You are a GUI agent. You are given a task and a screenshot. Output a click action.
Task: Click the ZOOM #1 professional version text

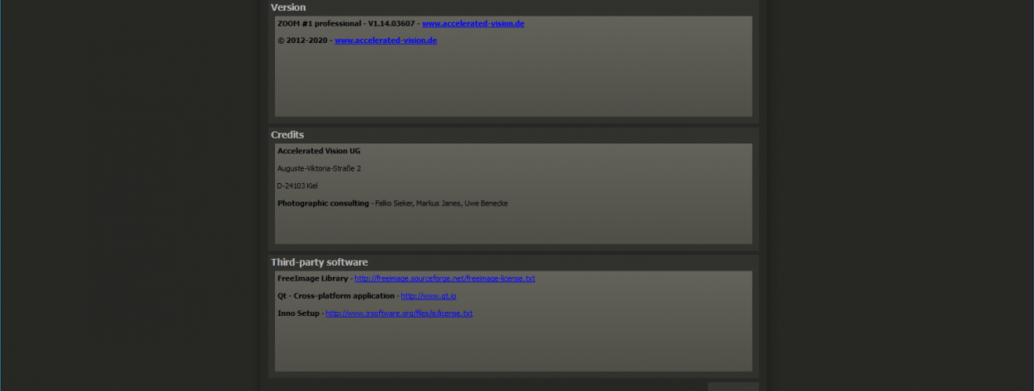pyautogui.click(x=345, y=23)
